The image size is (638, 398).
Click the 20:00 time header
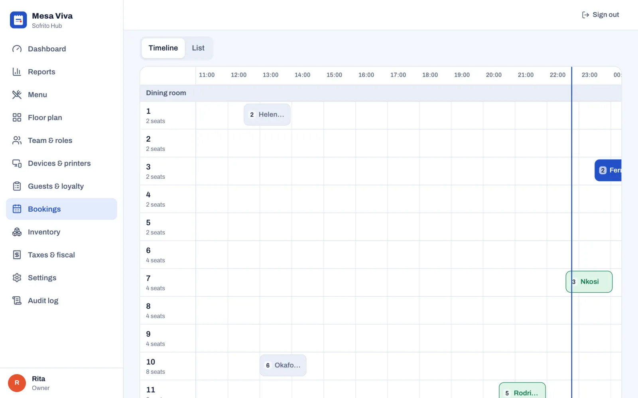coord(494,75)
